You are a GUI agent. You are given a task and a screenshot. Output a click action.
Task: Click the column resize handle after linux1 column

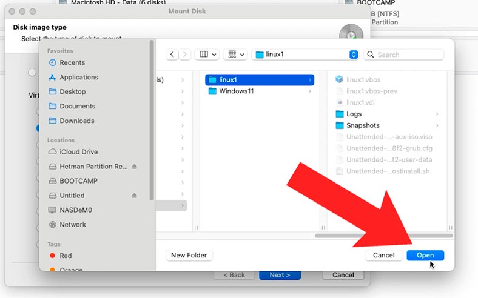[x=323, y=228]
